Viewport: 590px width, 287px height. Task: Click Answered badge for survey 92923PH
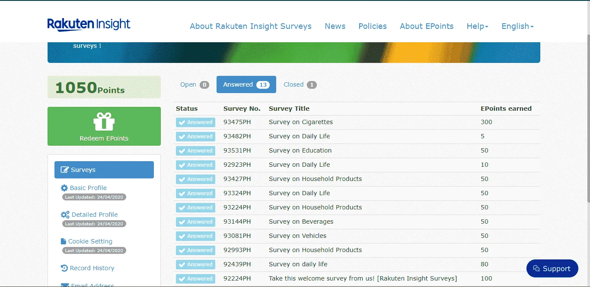[x=195, y=165]
